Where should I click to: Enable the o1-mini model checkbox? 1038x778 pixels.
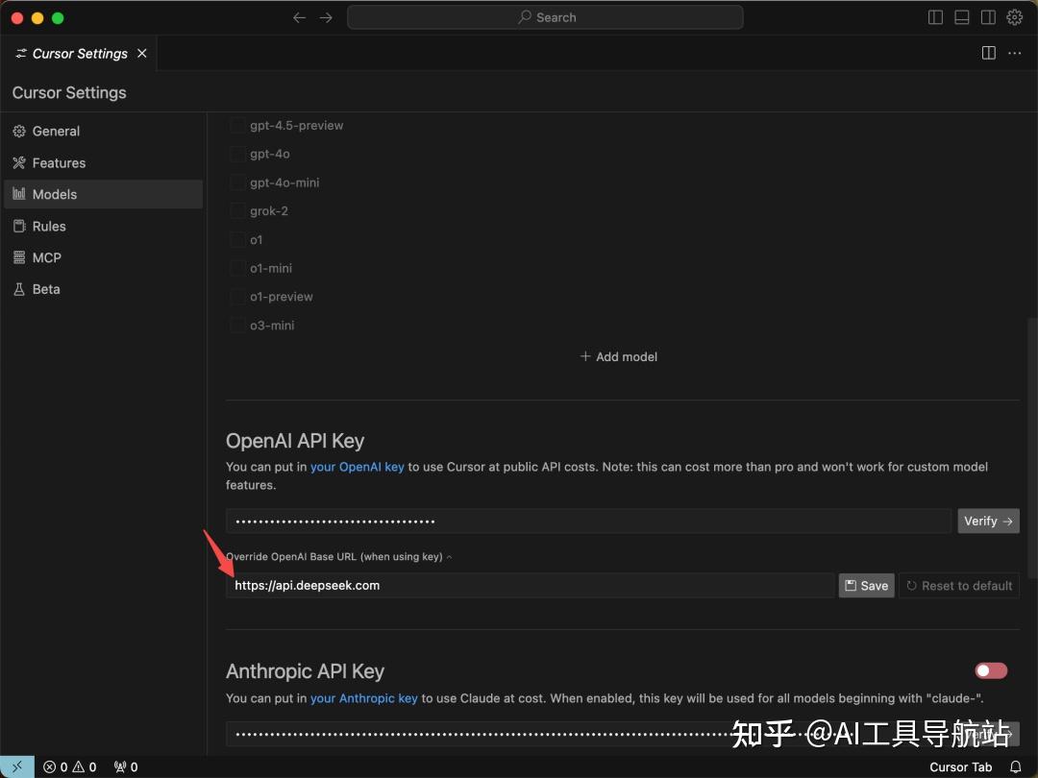click(237, 267)
